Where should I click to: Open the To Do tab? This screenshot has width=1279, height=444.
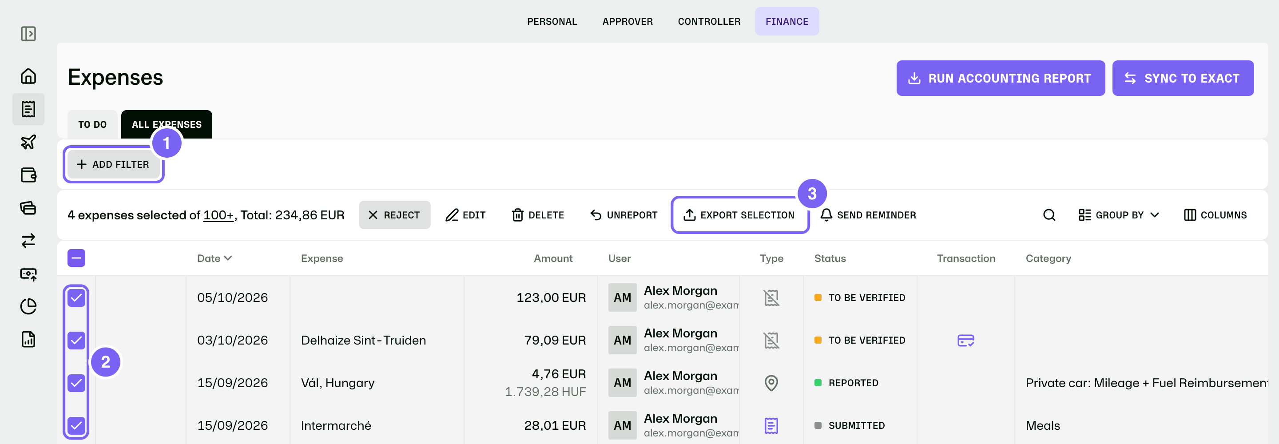pos(92,125)
